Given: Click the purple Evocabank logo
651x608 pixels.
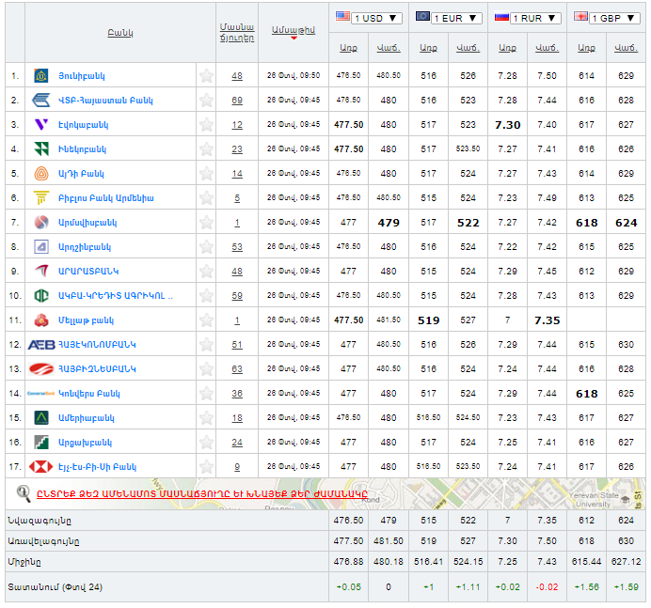Looking at the screenshot, I should (x=41, y=124).
